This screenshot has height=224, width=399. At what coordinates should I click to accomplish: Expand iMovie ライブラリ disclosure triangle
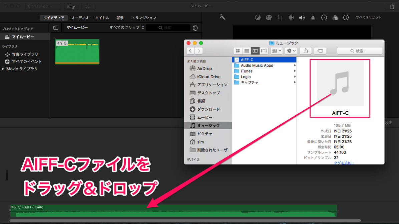pyautogui.click(x=3, y=69)
